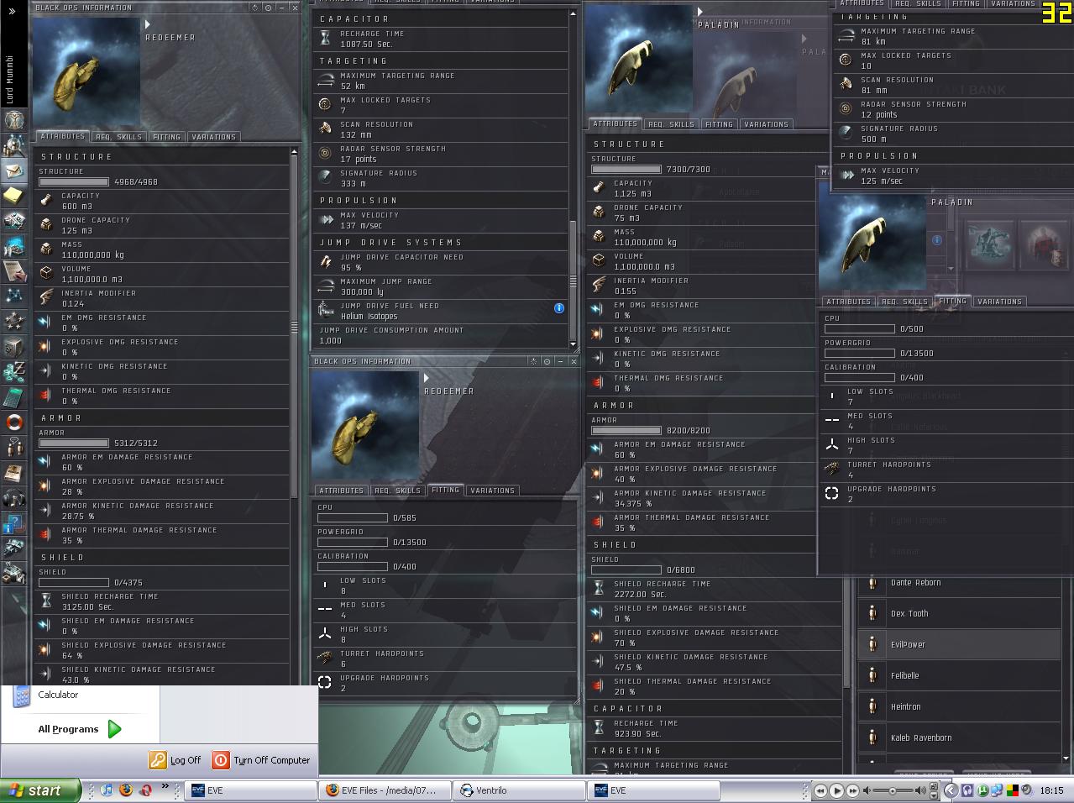
Task: Click play button on taskbar media player
Action: (836, 790)
